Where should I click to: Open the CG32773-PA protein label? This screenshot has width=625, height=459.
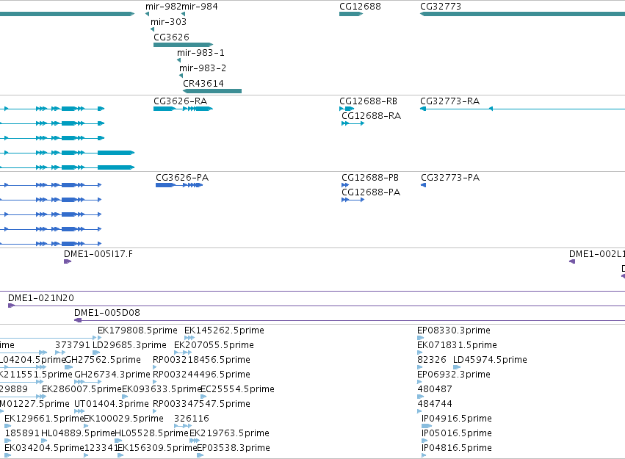(450, 178)
